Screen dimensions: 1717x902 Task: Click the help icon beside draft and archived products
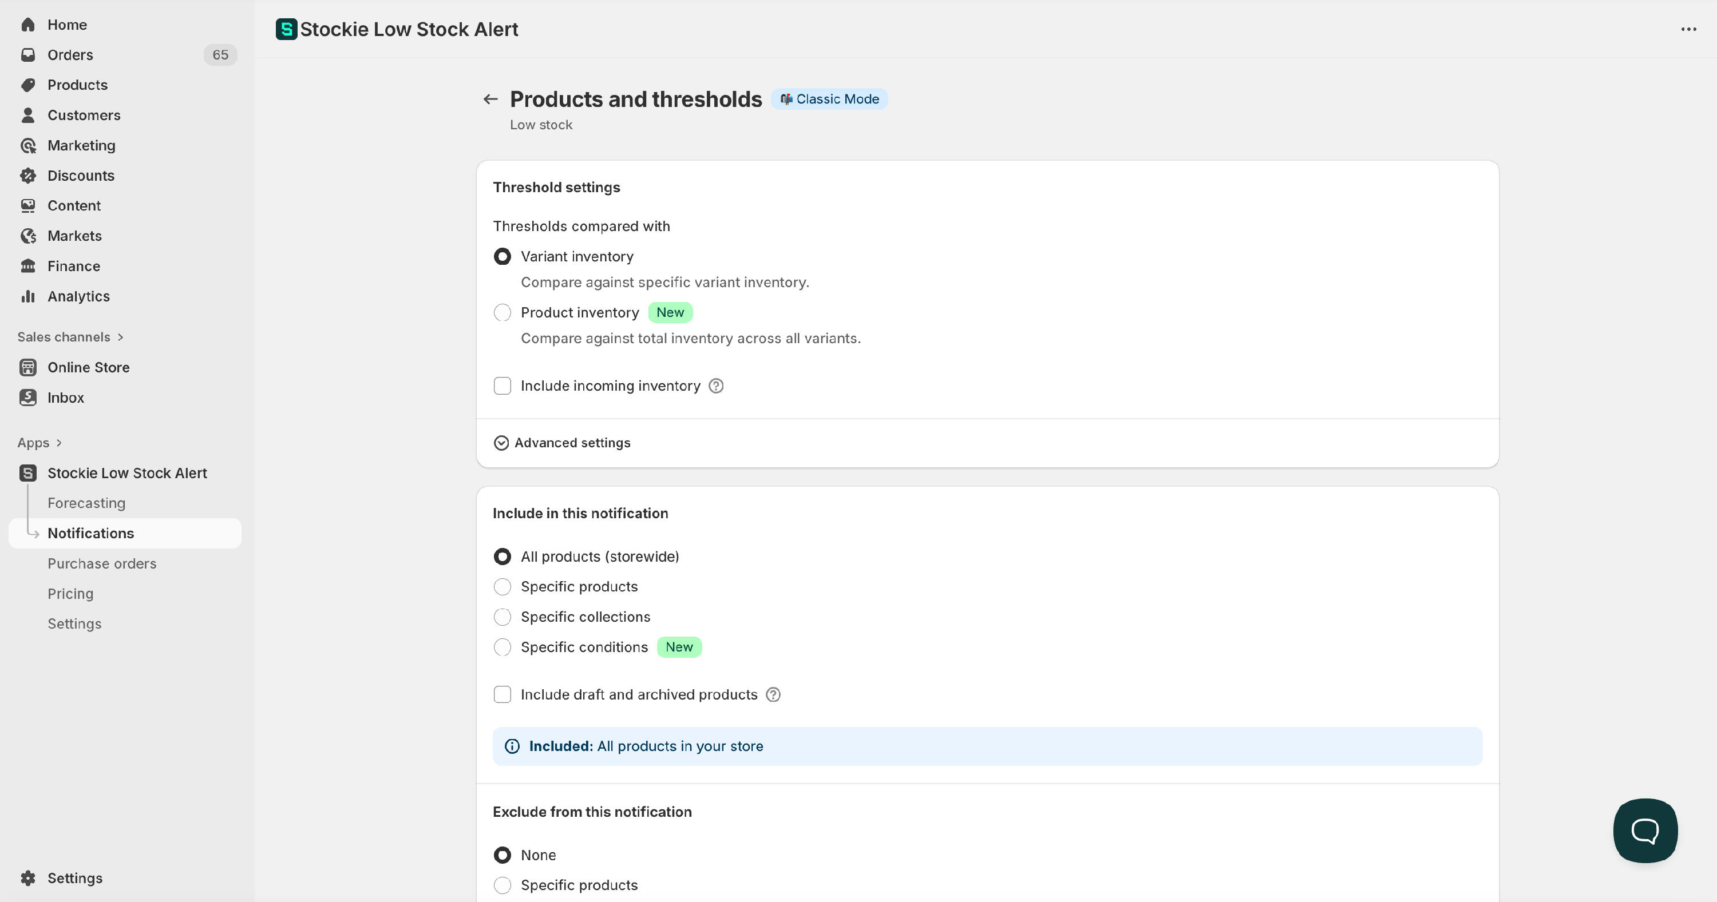(x=773, y=694)
